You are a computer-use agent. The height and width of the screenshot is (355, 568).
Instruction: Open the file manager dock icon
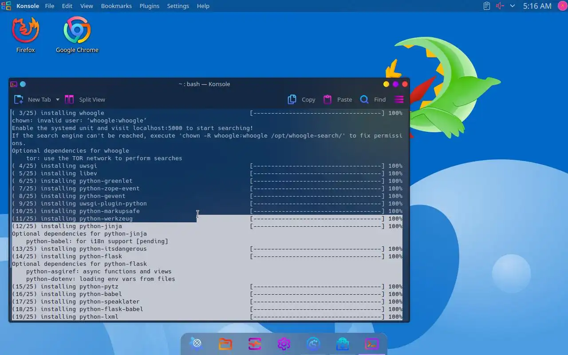click(x=225, y=343)
